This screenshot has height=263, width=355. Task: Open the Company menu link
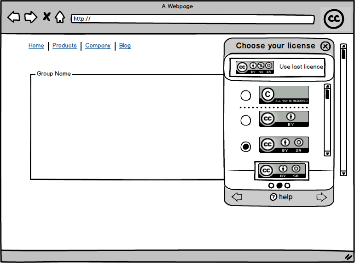pyautogui.click(x=98, y=46)
